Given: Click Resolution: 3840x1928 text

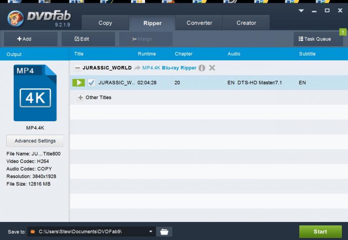Looking at the screenshot, I should coord(31,176).
